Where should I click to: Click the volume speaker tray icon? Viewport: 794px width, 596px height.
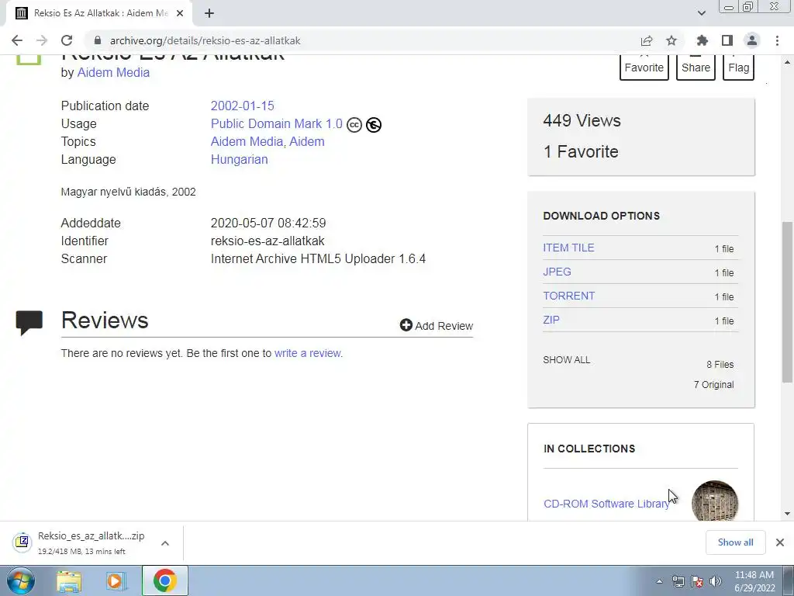(715, 581)
